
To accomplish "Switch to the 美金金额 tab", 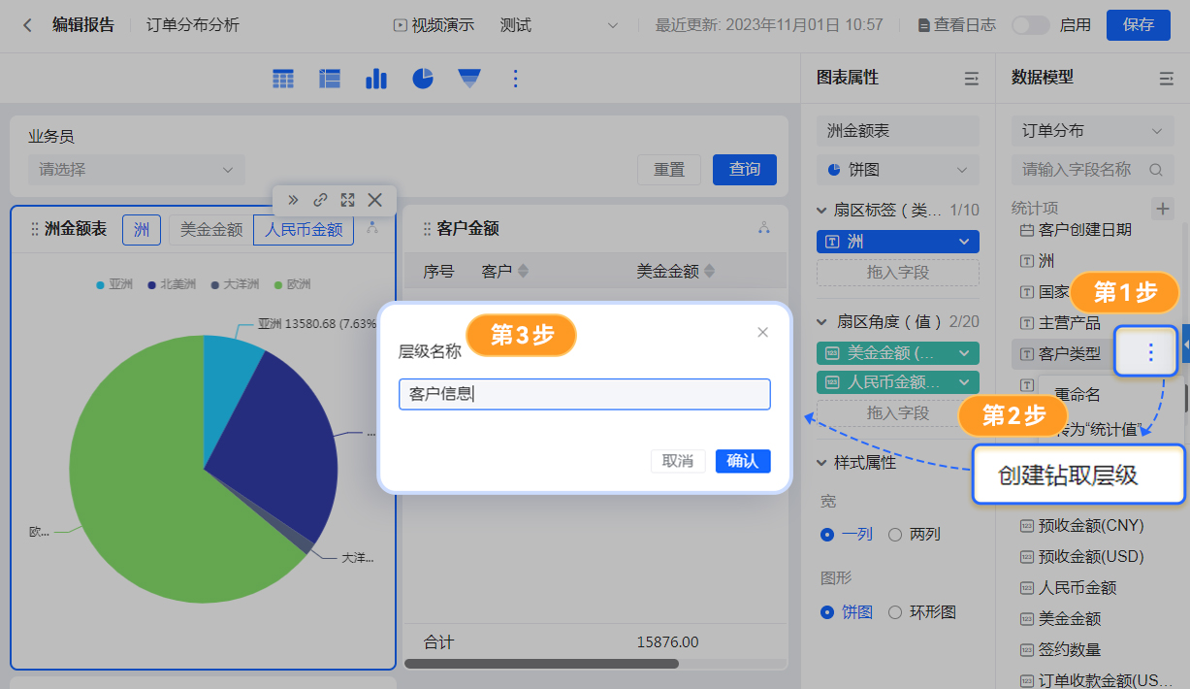I will point(211,230).
